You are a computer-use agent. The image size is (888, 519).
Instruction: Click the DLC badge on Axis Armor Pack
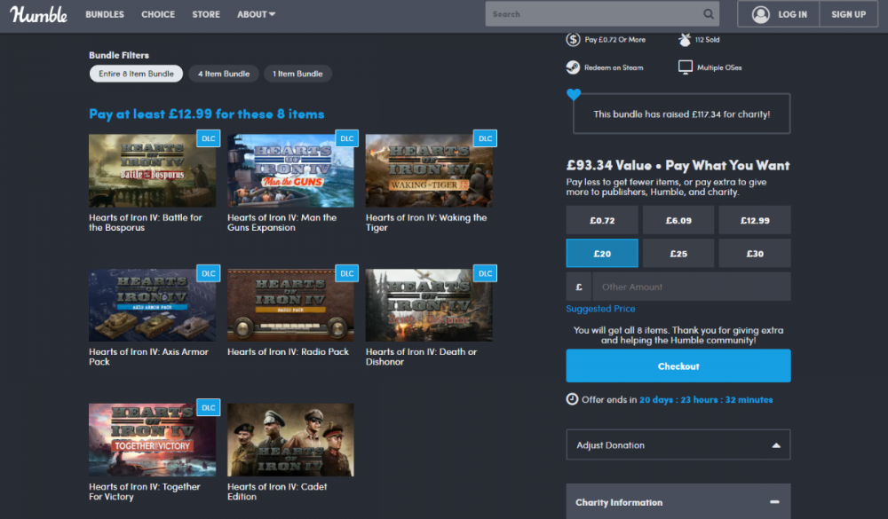tap(209, 273)
